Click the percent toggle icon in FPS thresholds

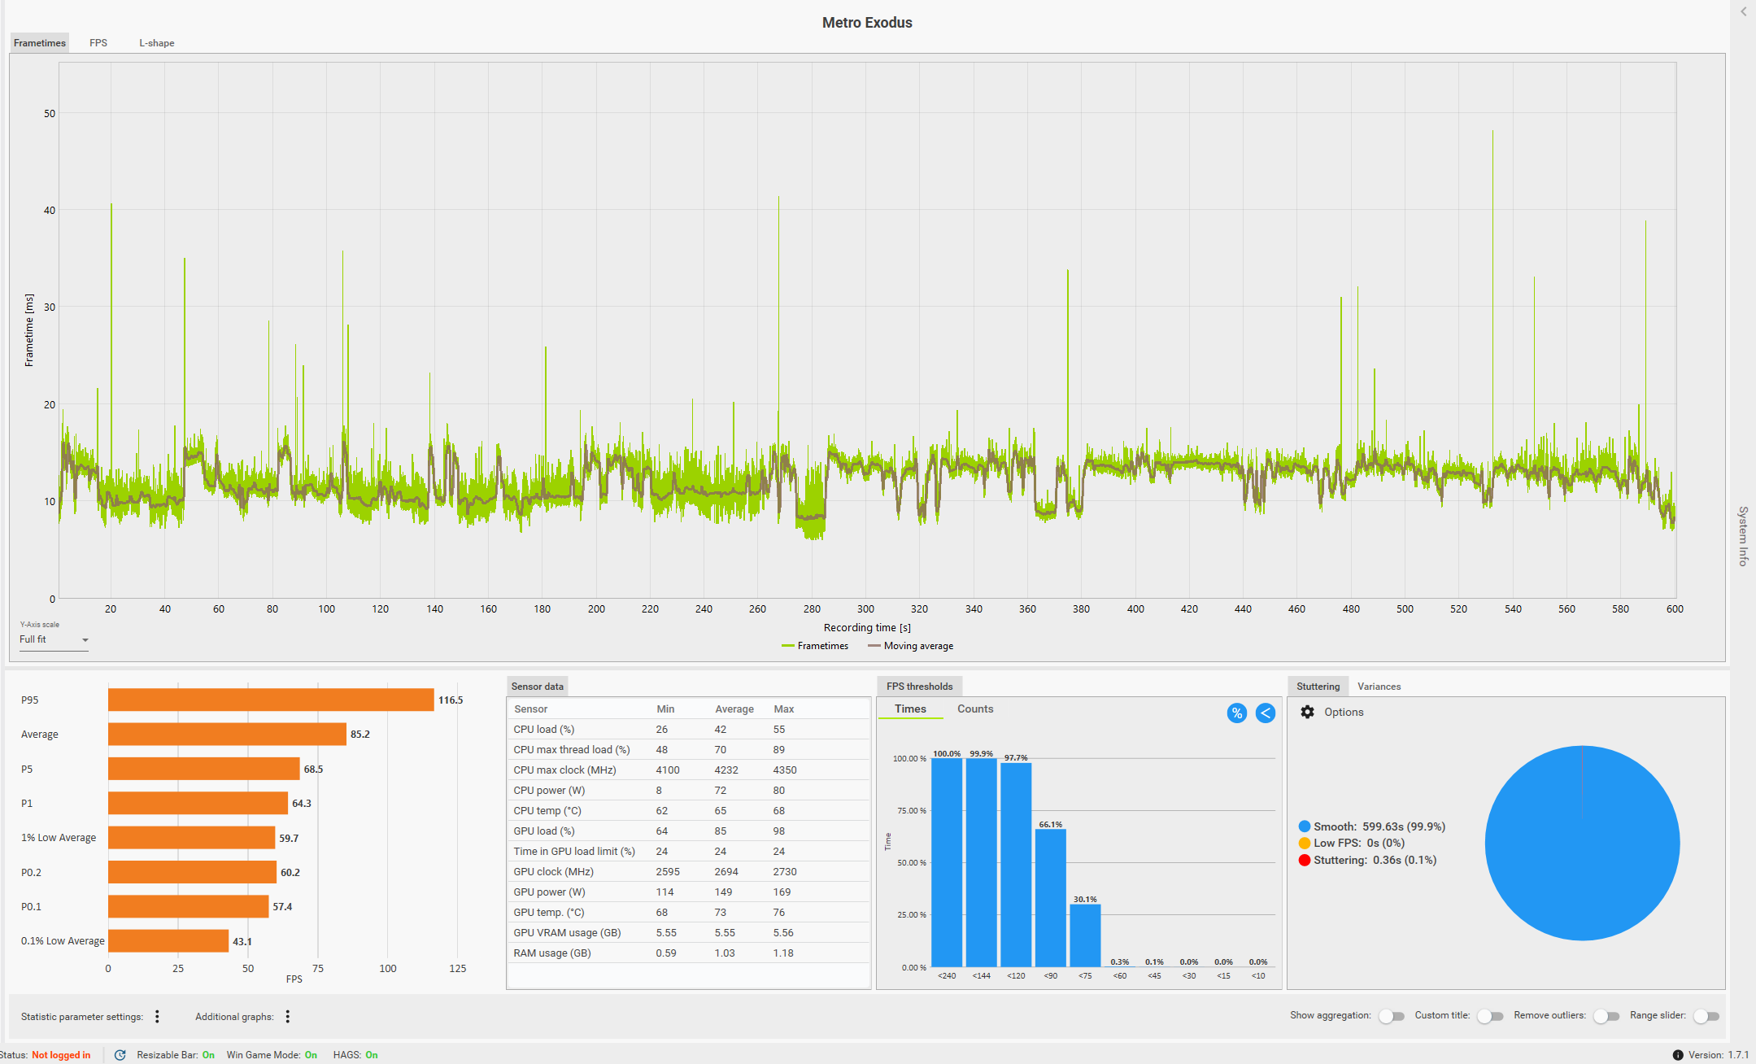click(x=1236, y=713)
